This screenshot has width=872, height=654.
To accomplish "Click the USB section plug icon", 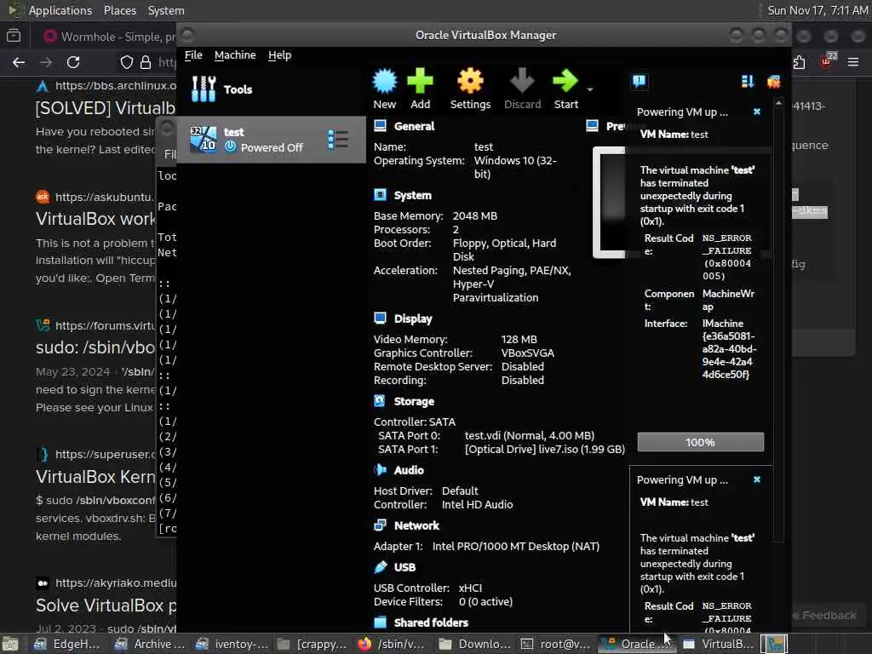I will point(380,566).
